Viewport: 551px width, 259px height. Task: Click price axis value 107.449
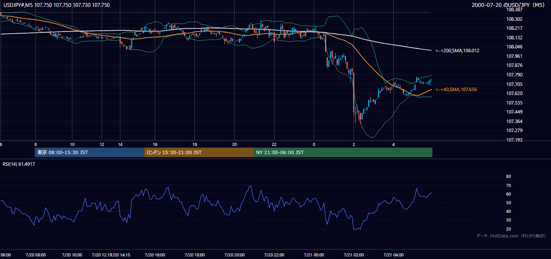click(x=514, y=112)
